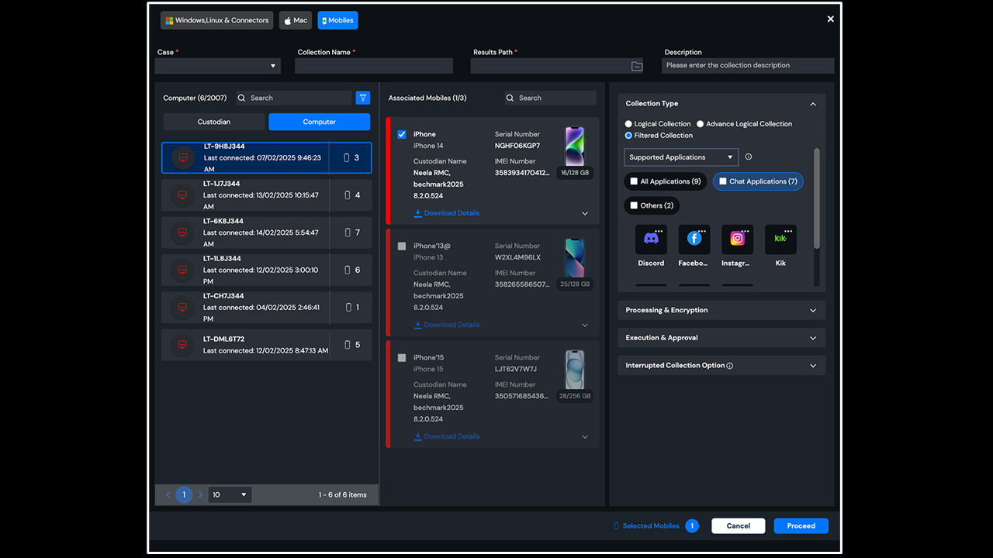
Task: Open the Case dropdown
Action: (218, 67)
